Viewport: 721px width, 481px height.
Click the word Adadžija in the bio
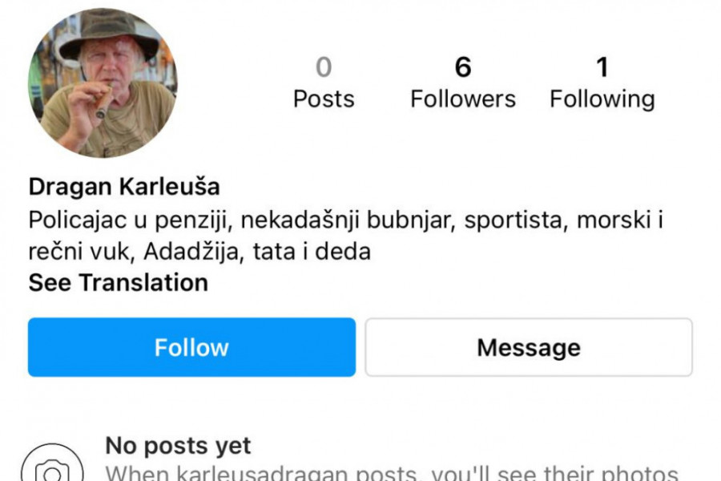[191, 252]
